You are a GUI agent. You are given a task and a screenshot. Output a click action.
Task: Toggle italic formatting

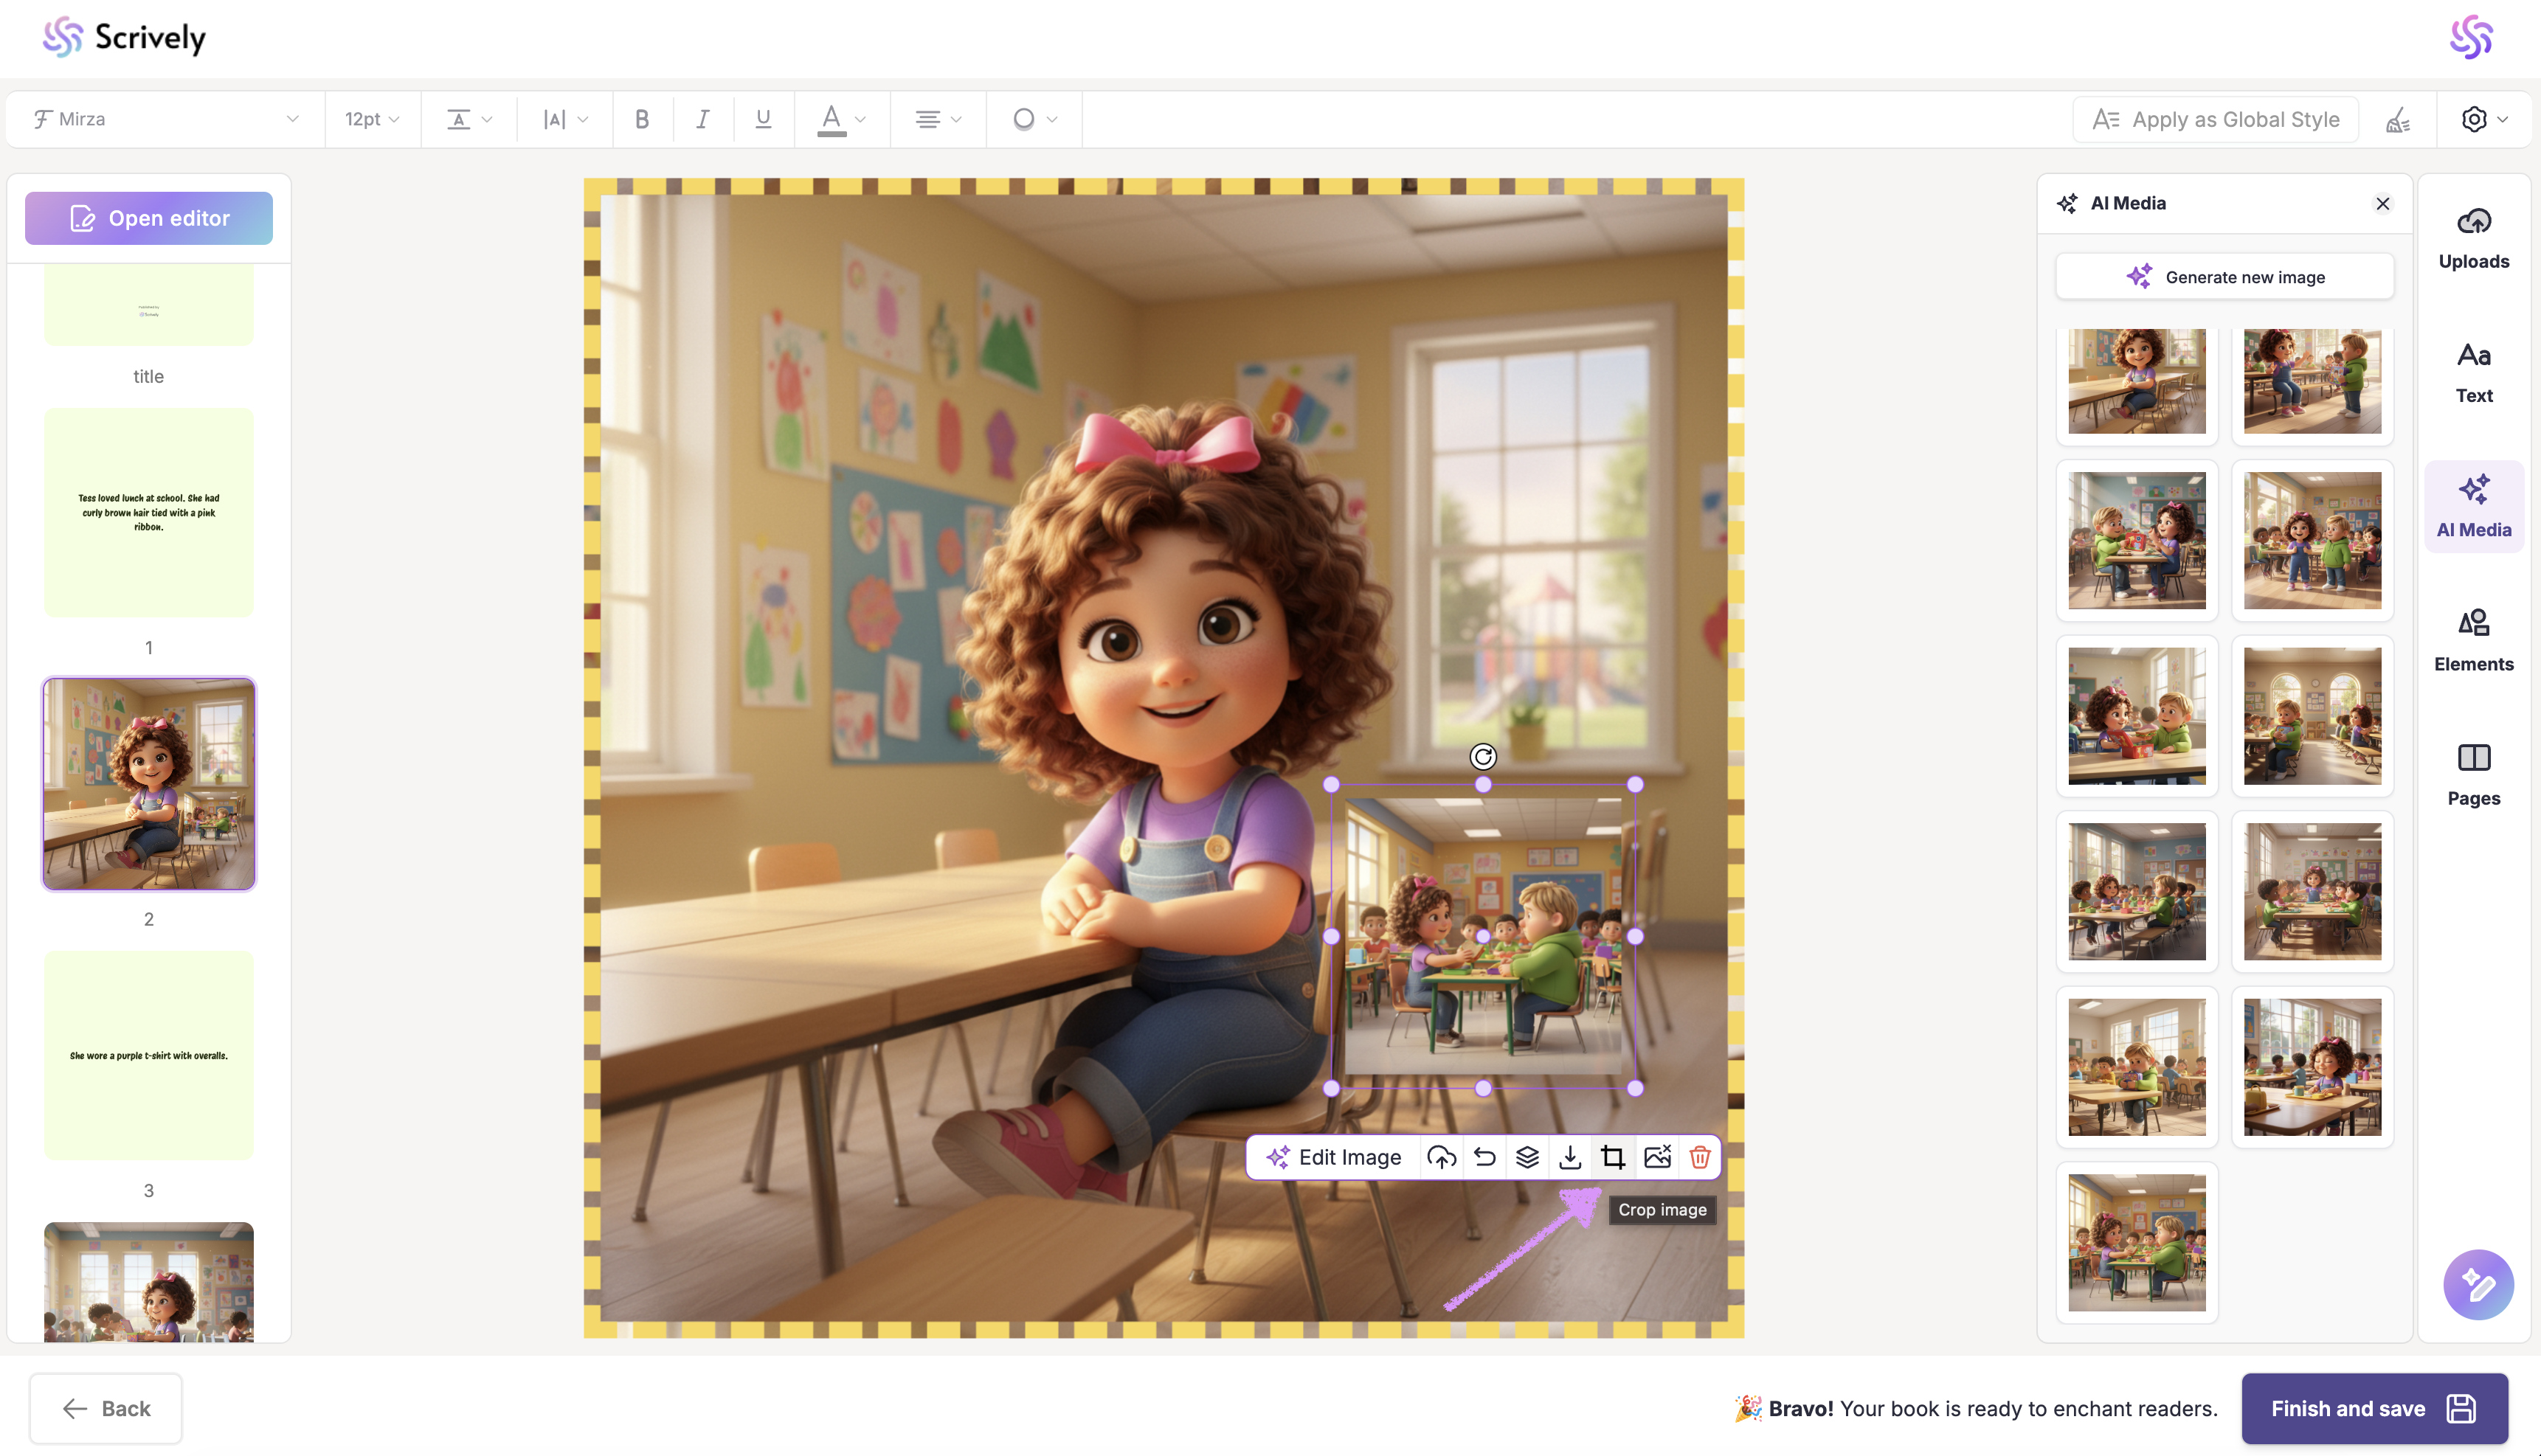[703, 119]
